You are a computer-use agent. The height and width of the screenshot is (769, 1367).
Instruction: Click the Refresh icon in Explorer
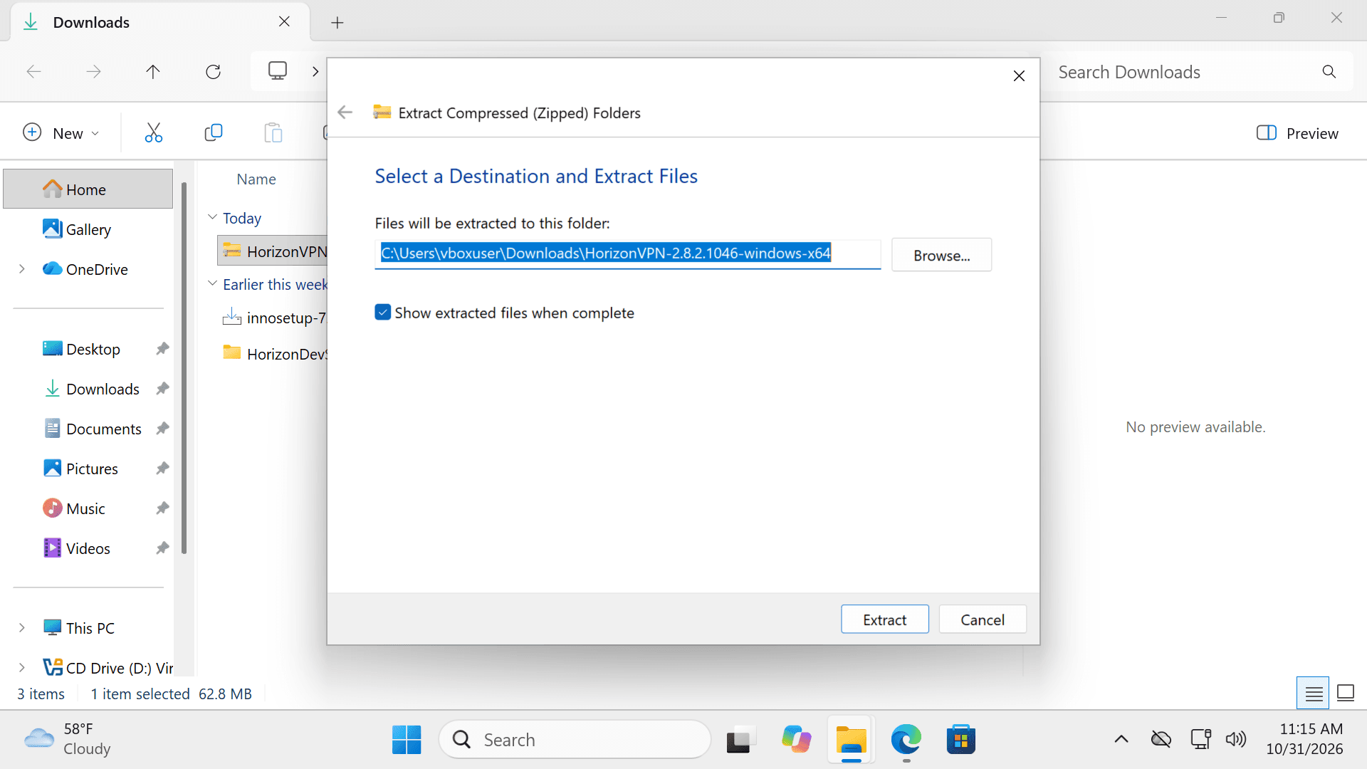coord(213,71)
